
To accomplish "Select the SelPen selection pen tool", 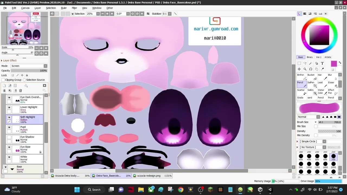I will point(312,84).
